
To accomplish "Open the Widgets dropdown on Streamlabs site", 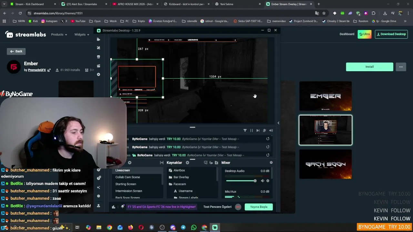I will pyautogui.click(x=82, y=34).
